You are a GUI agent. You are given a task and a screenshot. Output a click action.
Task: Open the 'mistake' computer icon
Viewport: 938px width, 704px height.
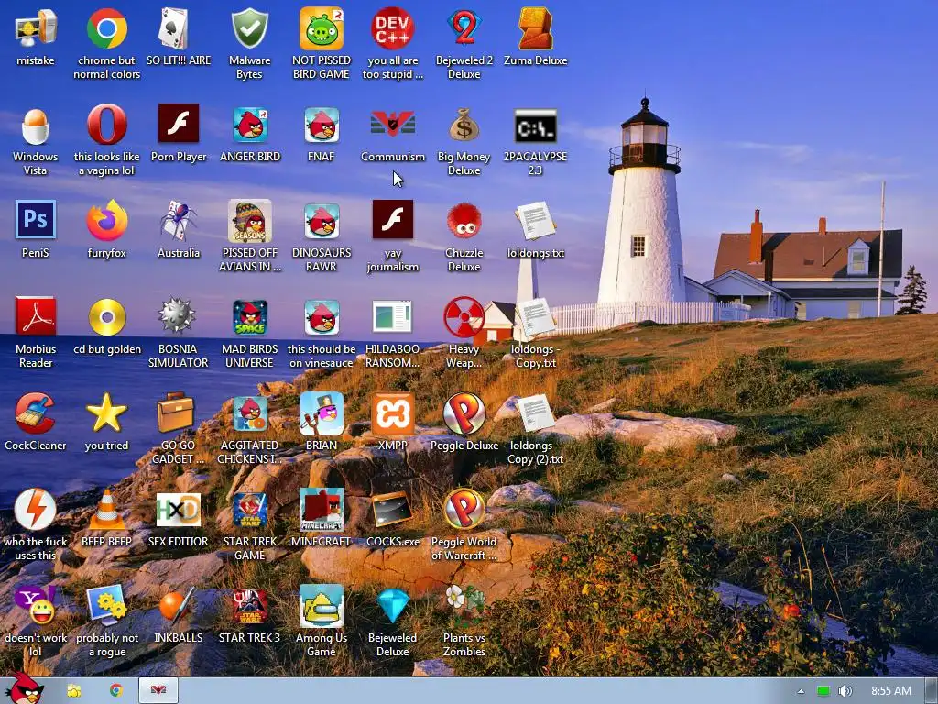36,28
